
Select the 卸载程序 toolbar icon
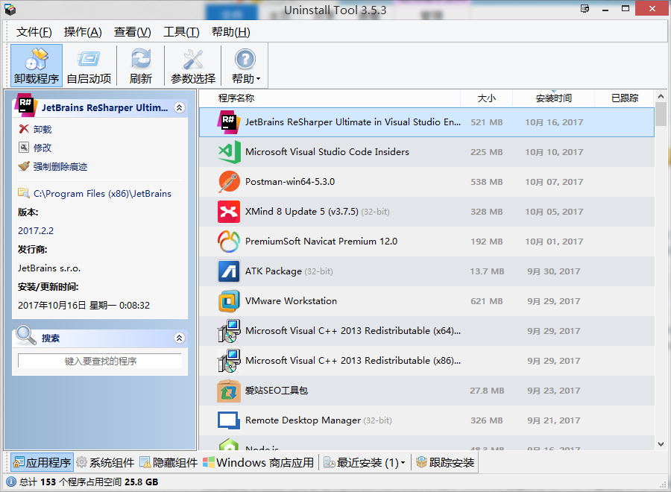click(36, 65)
